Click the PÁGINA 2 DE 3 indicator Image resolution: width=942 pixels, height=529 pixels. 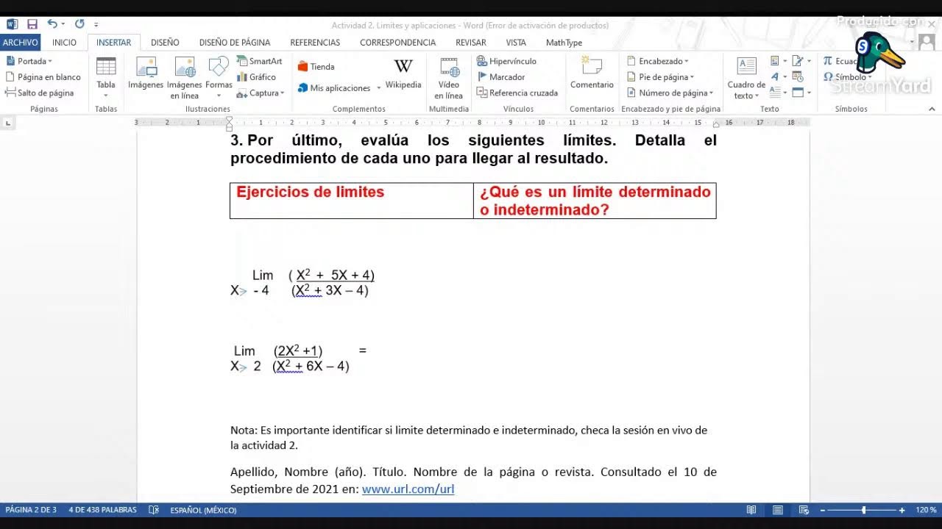(31, 510)
